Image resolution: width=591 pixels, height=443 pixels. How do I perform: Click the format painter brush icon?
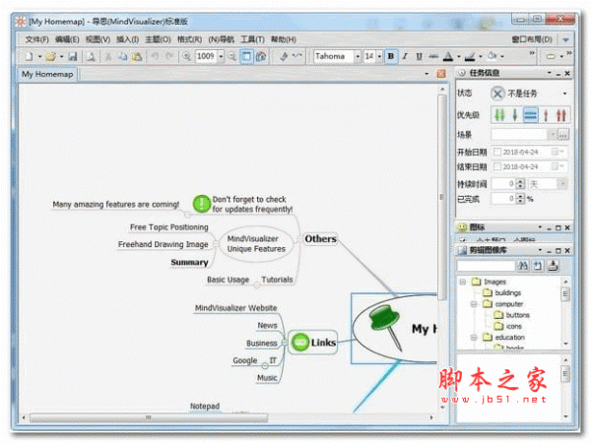[x=284, y=56]
